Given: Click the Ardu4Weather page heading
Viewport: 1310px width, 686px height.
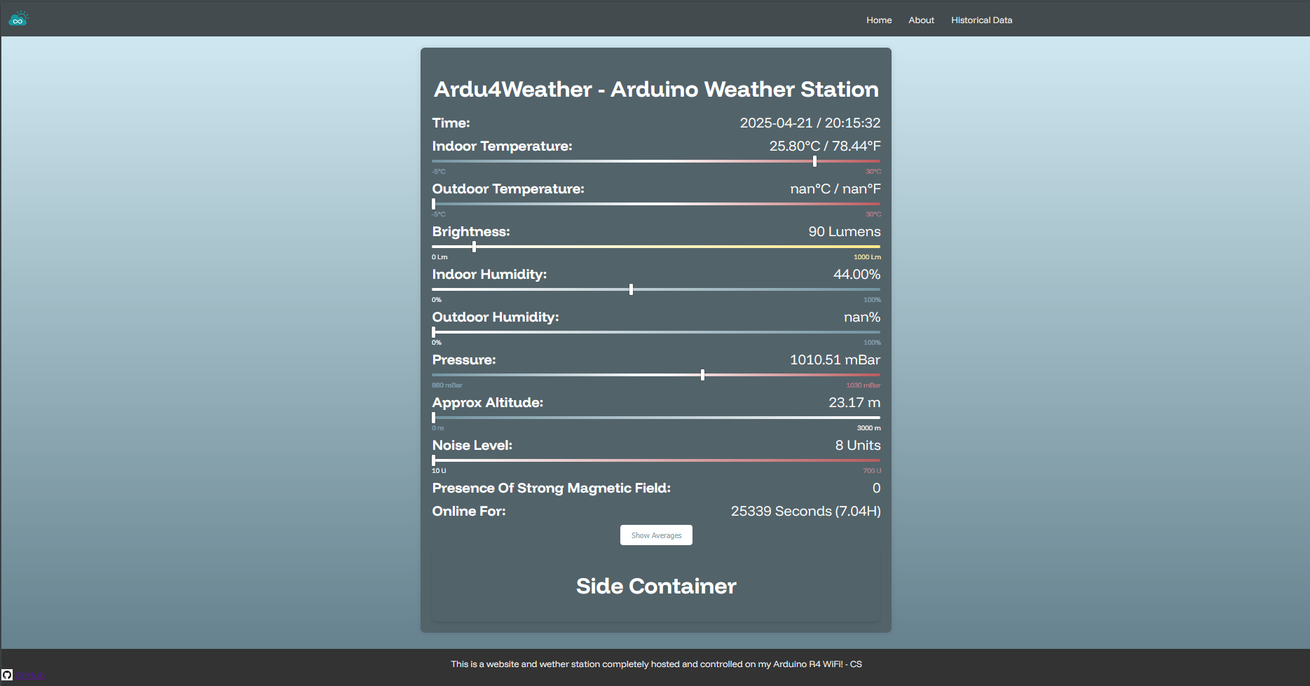Looking at the screenshot, I should pyautogui.click(x=656, y=90).
